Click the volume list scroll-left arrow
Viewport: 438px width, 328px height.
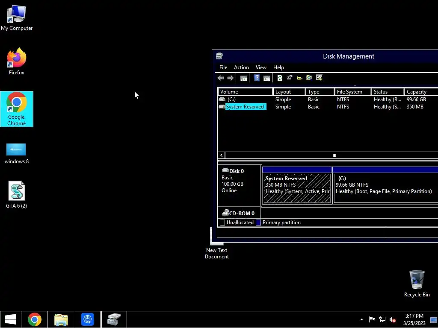point(222,155)
